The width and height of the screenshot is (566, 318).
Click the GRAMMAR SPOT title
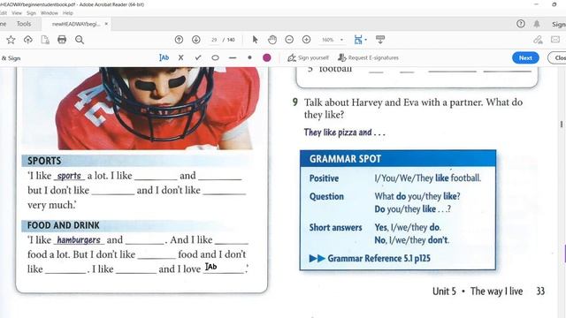click(x=345, y=159)
